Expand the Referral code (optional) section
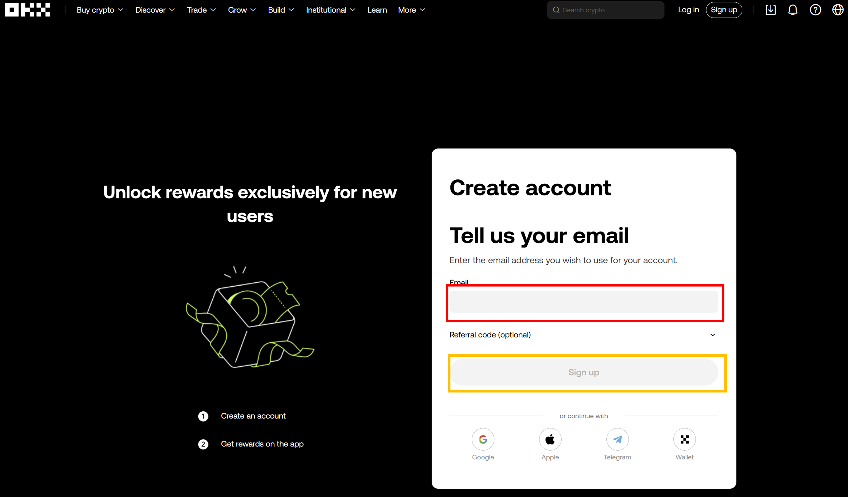Image resolution: width=848 pixels, height=497 pixels. [583, 335]
